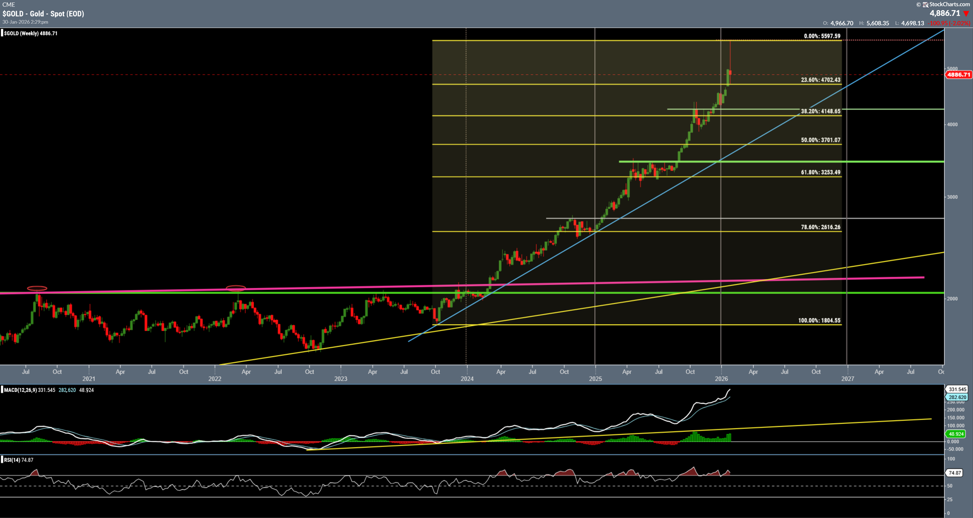973x518 pixels.
Task: Click the 2024 year label on time axis
Action: pos(467,379)
